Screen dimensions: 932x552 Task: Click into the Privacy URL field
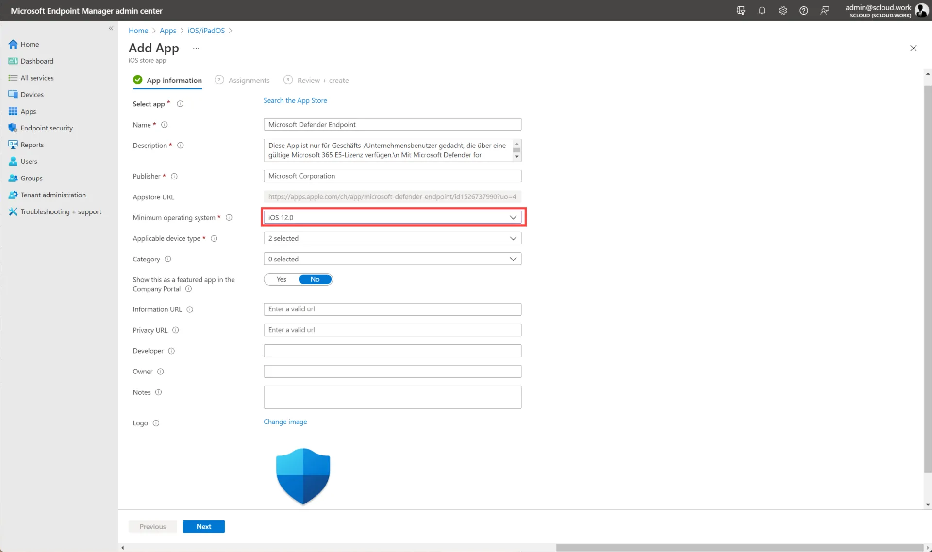[x=392, y=330]
